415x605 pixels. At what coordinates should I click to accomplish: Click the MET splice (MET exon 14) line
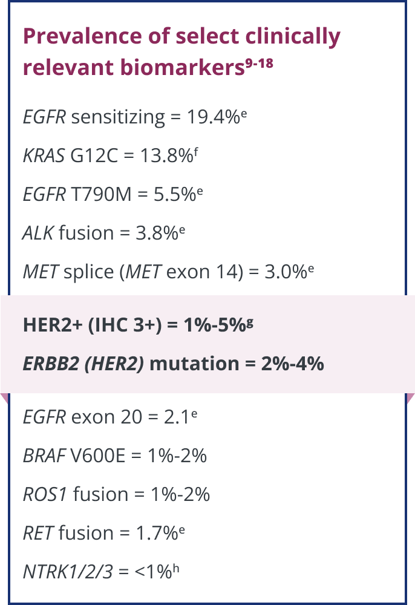click(x=163, y=272)
